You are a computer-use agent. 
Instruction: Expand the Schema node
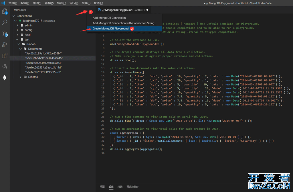(x=21, y=77)
